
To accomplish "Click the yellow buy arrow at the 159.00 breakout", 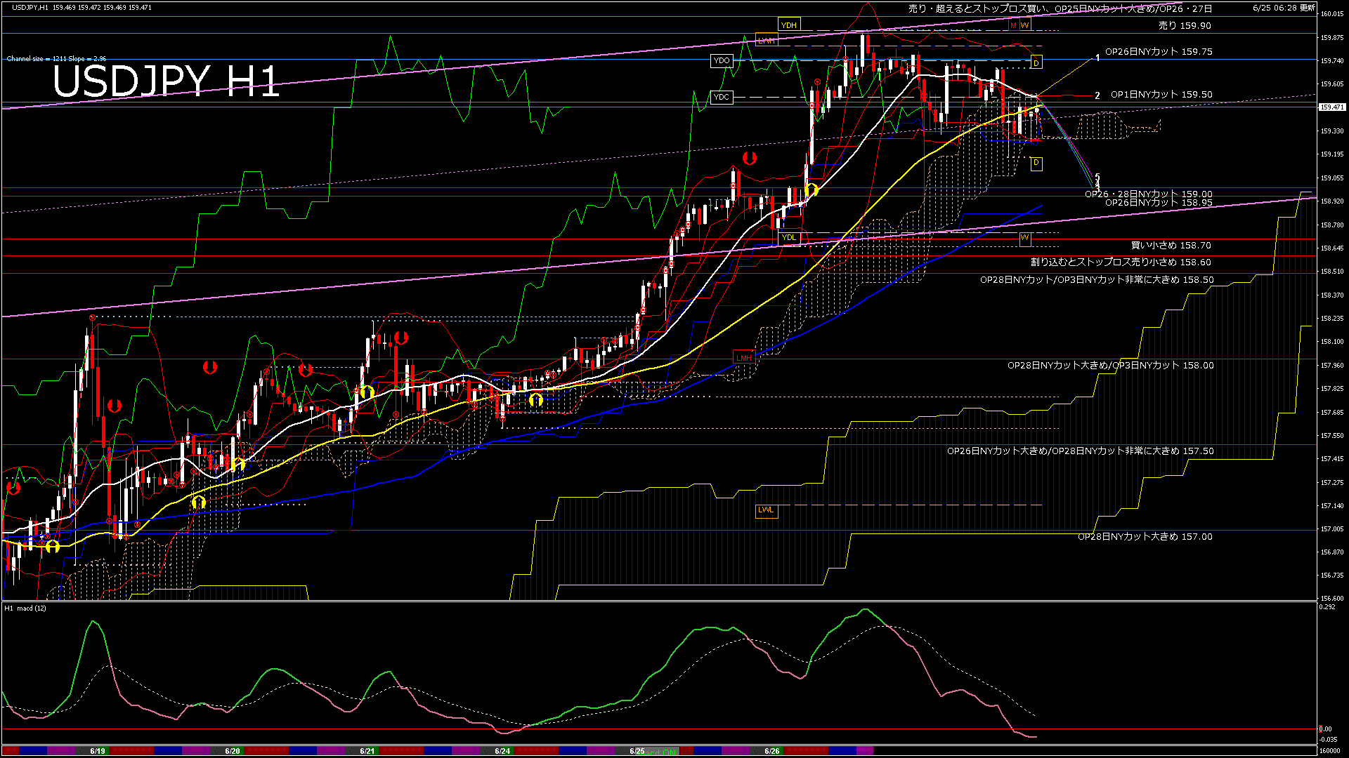I will pos(812,189).
